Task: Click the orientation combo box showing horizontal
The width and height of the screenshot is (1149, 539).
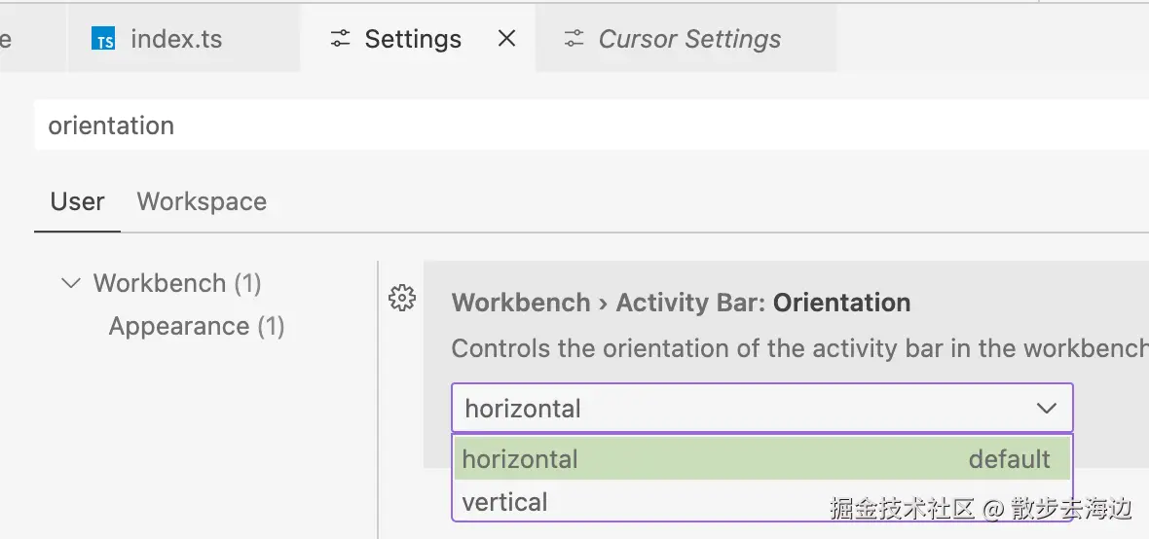Action: [740, 409]
